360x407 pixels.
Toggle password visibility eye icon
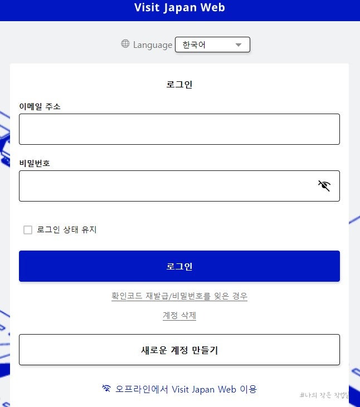point(324,185)
